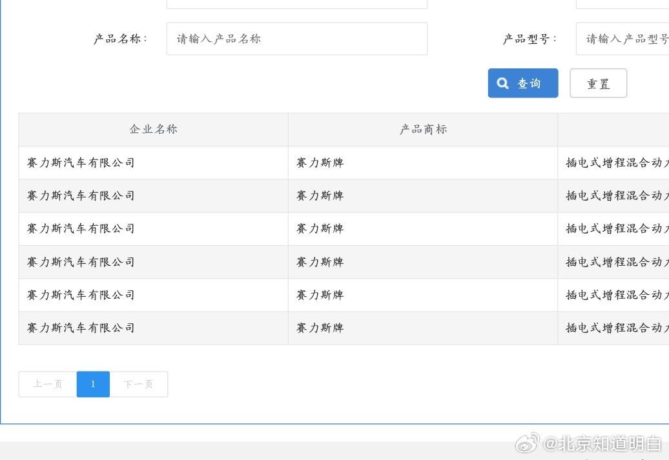Click the 下一页 next page control
This screenshot has width=669, height=460.
(x=138, y=384)
